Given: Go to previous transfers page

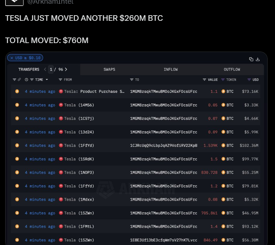Looking at the screenshot, I should pyautogui.click(x=45, y=69).
